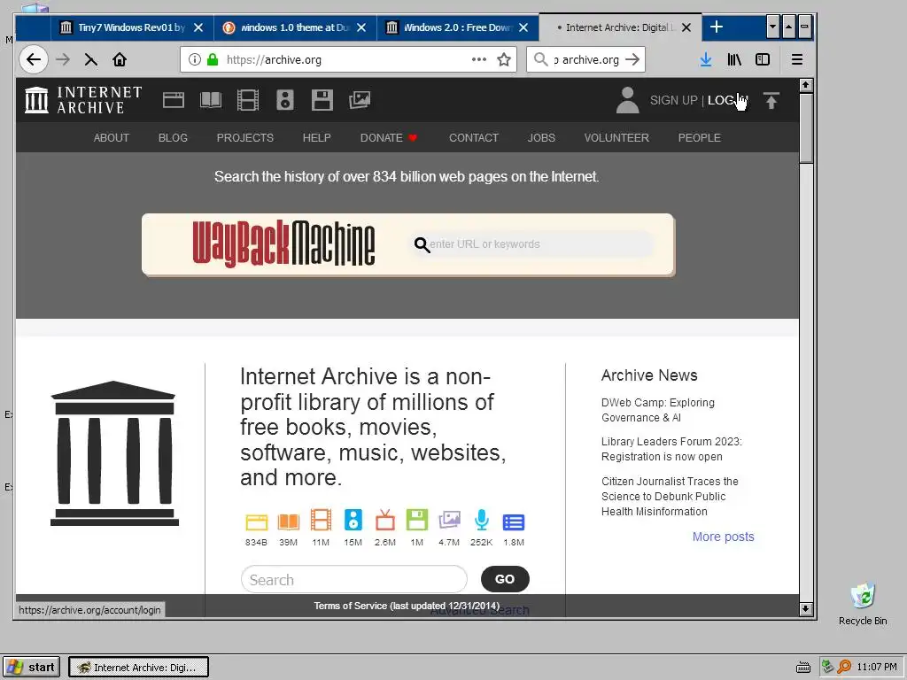Image resolution: width=907 pixels, height=680 pixels.
Task: Switch to windows 1.0 theme tab
Action: click(x=296, y=27)
